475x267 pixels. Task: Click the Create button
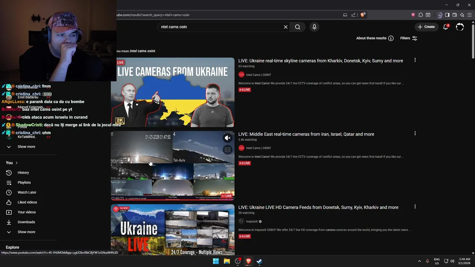point(426,27)
